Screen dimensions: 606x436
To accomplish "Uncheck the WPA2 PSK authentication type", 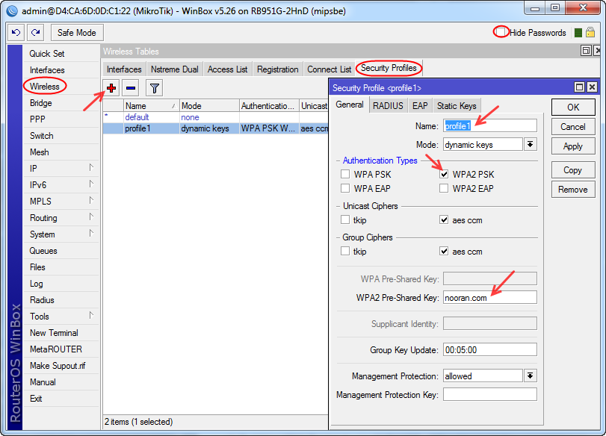I will [444, 174].
